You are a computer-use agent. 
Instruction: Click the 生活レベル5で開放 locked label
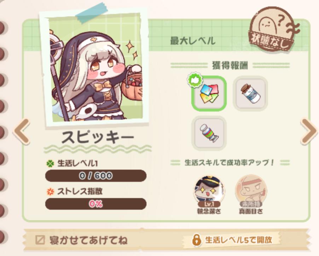tap(238, 240)
